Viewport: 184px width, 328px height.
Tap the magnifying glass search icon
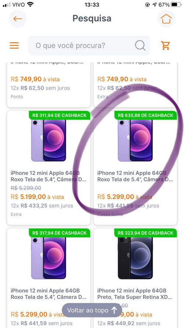140,45
